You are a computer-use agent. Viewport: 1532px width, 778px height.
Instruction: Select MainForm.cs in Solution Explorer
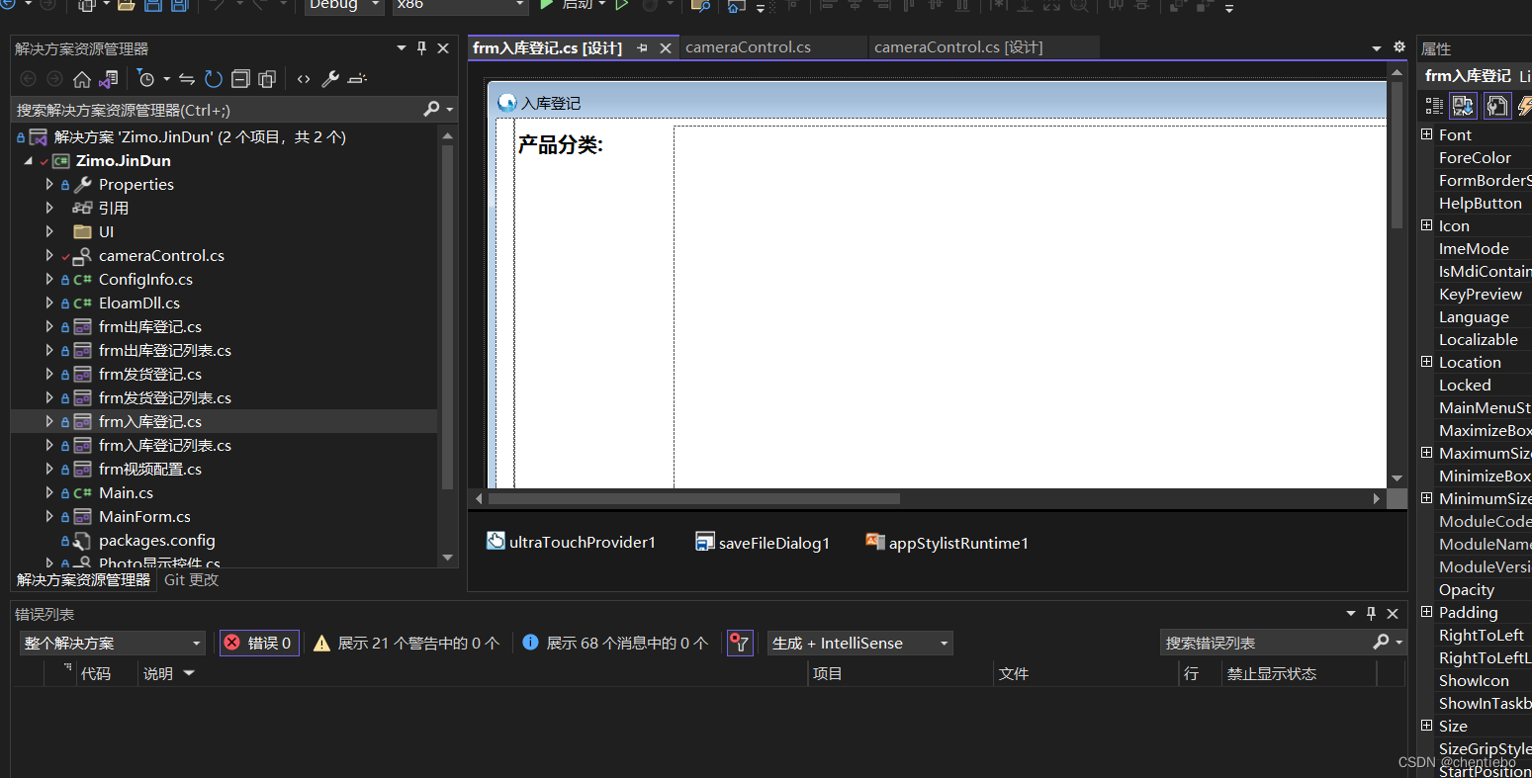click(x=144, y=516)
